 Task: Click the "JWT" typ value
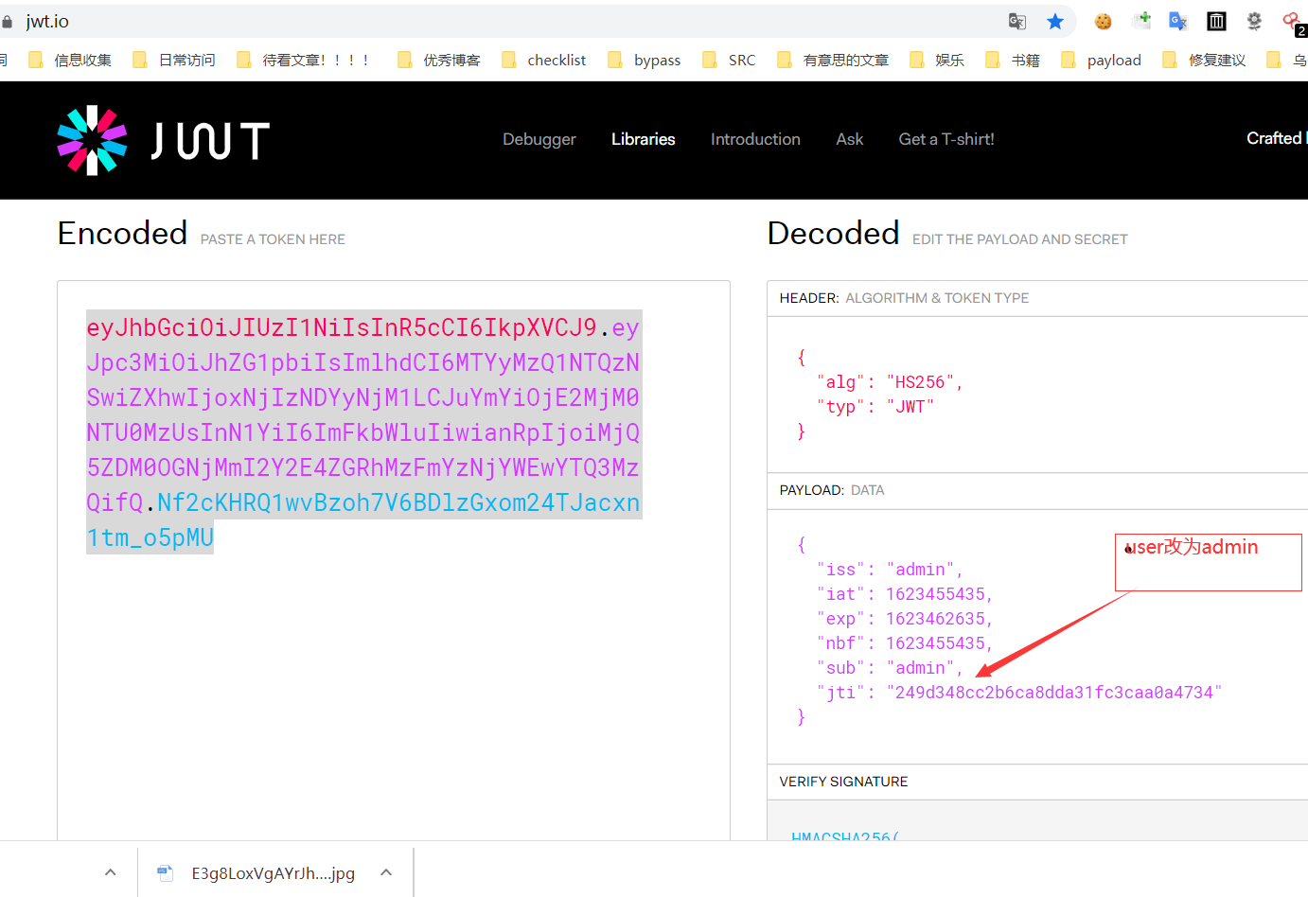coord(910,407)
